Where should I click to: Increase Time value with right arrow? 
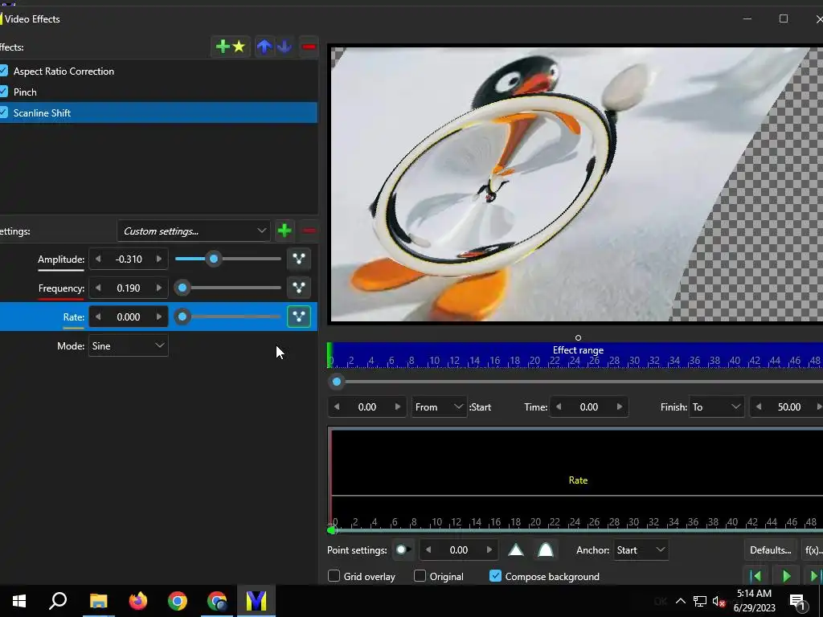(x=620, y=407)
